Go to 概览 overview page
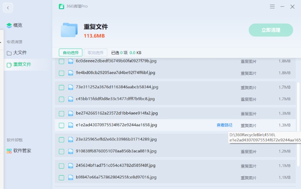 [17, 25]
